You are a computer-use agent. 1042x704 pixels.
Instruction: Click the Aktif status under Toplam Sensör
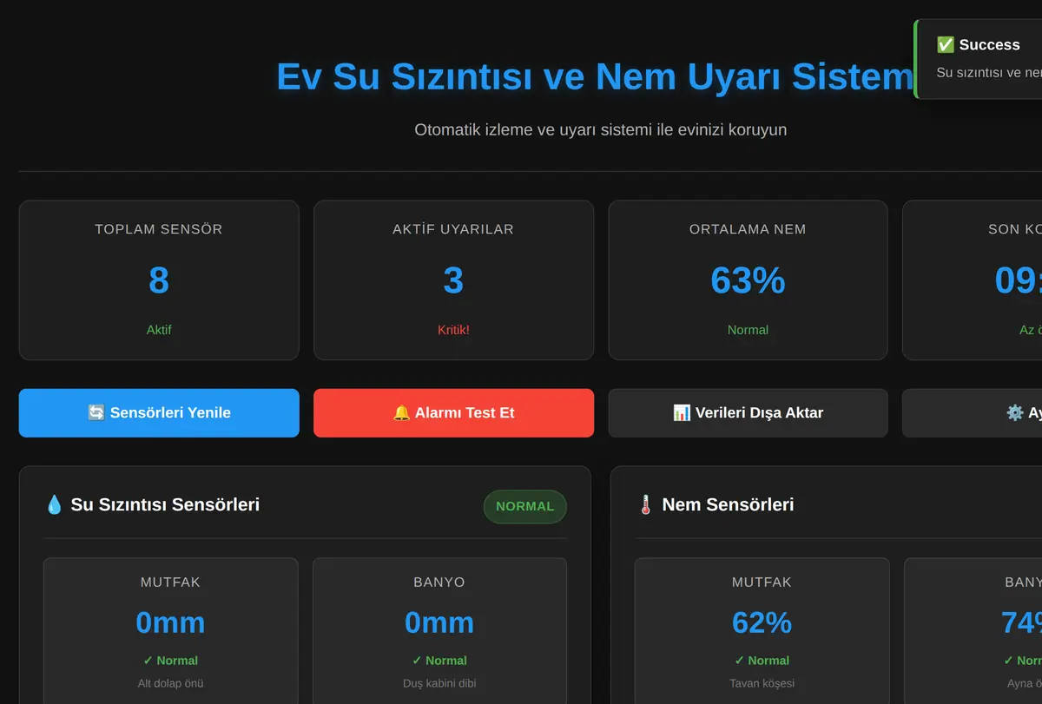(x=159, y=330)
